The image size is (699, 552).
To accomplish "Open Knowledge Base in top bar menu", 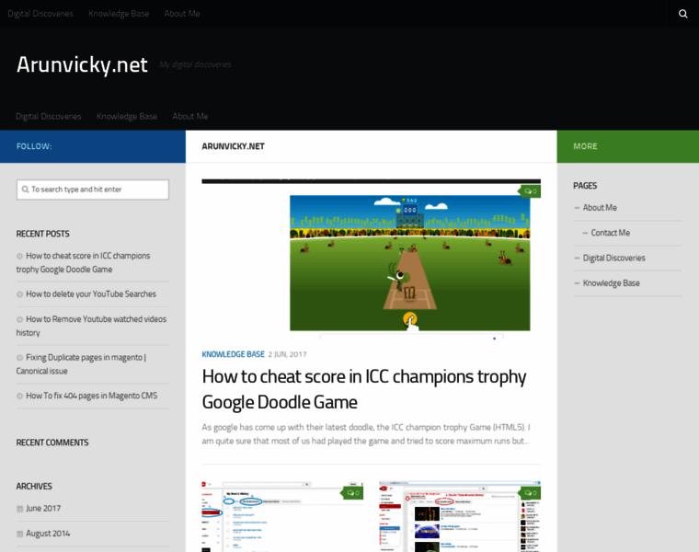I will click(119, 14).
